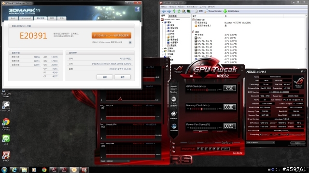Open Live Update in GPU Tweak sidebar

174,101
